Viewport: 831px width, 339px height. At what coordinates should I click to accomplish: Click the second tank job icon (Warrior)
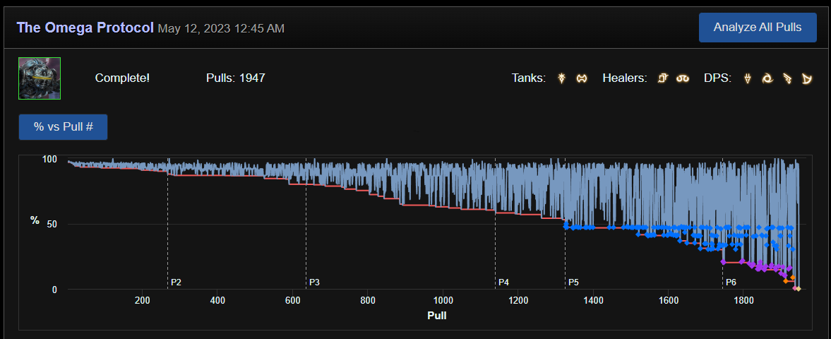click(x=581, y=78)
